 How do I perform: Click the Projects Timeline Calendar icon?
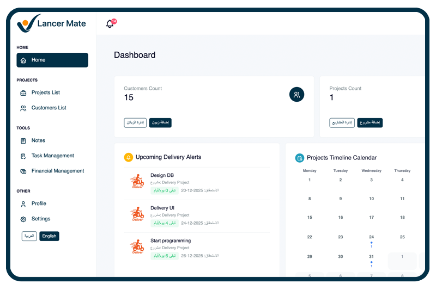[299, 158]
